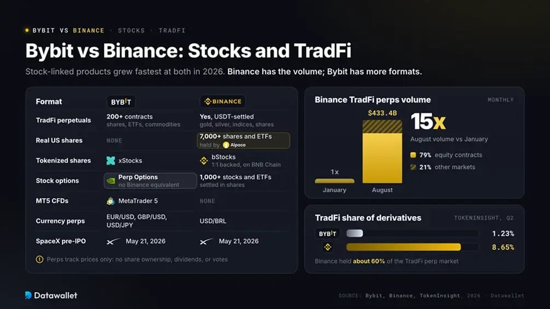Click the xStocks icon in the Tokenized shares row
Image resolution: width=550 pixels, height=309 pixels.
tap(111, 161)
